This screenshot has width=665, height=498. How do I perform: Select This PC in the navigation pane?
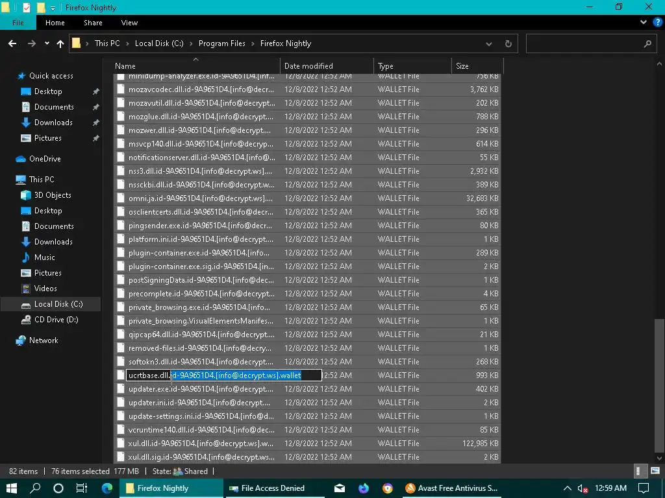[42, 180]
